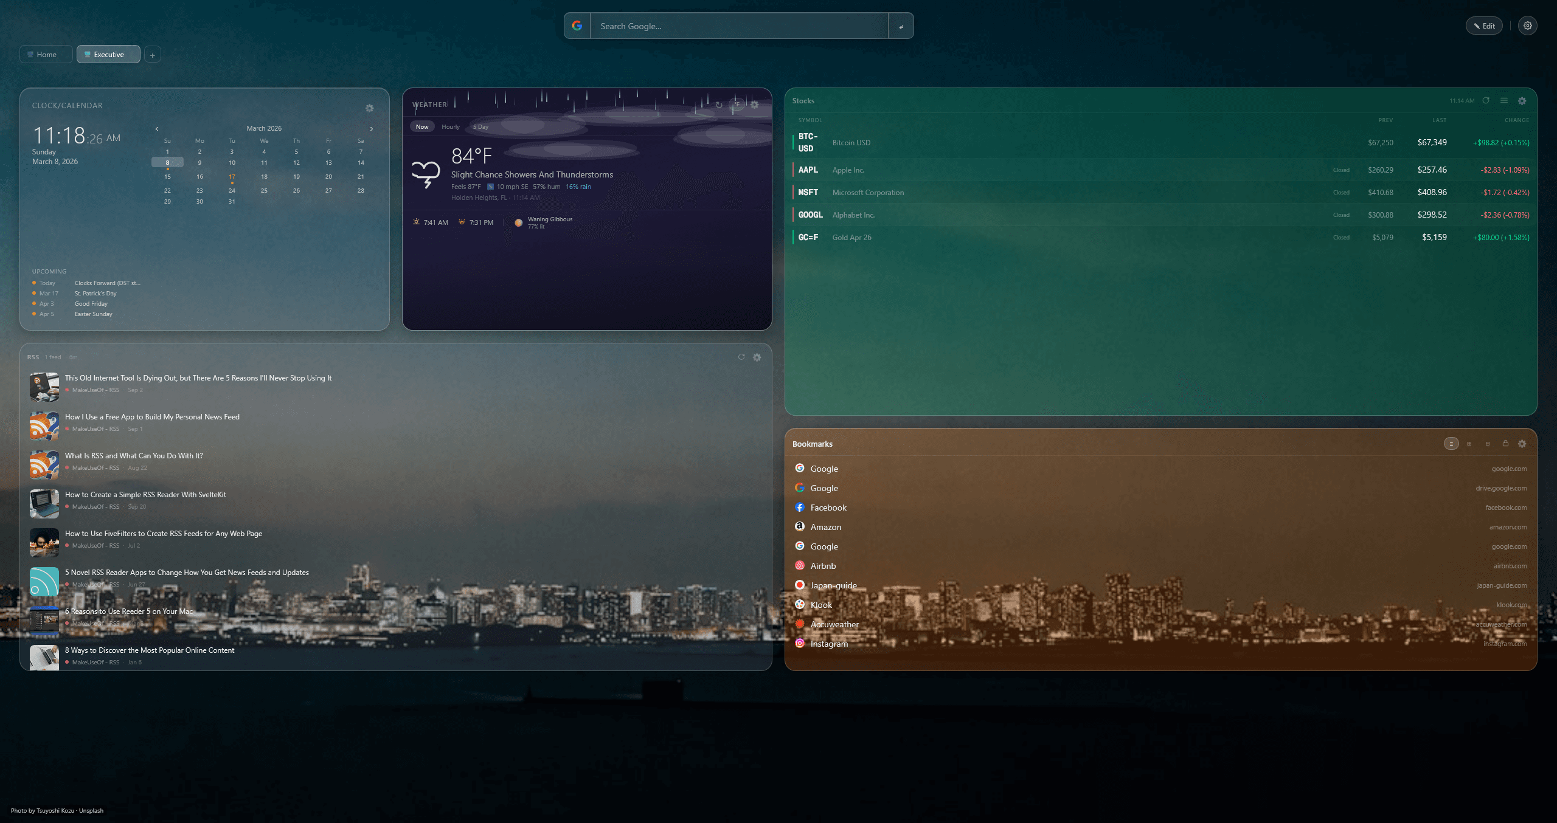Open the Bookmarks widget settings gear
Screen dimensions: 1557x823
coord(1522,444)
